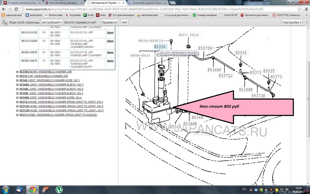The height and width of the screenshot is (194, 310).
Task: Click the 85330 label on the diagram
Action: pos(160,47)
